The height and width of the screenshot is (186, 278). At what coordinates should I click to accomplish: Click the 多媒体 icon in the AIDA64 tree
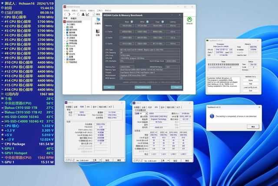point(68,38)
